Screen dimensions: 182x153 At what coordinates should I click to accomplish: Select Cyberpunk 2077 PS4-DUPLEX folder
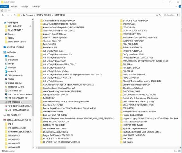(55, 95)
